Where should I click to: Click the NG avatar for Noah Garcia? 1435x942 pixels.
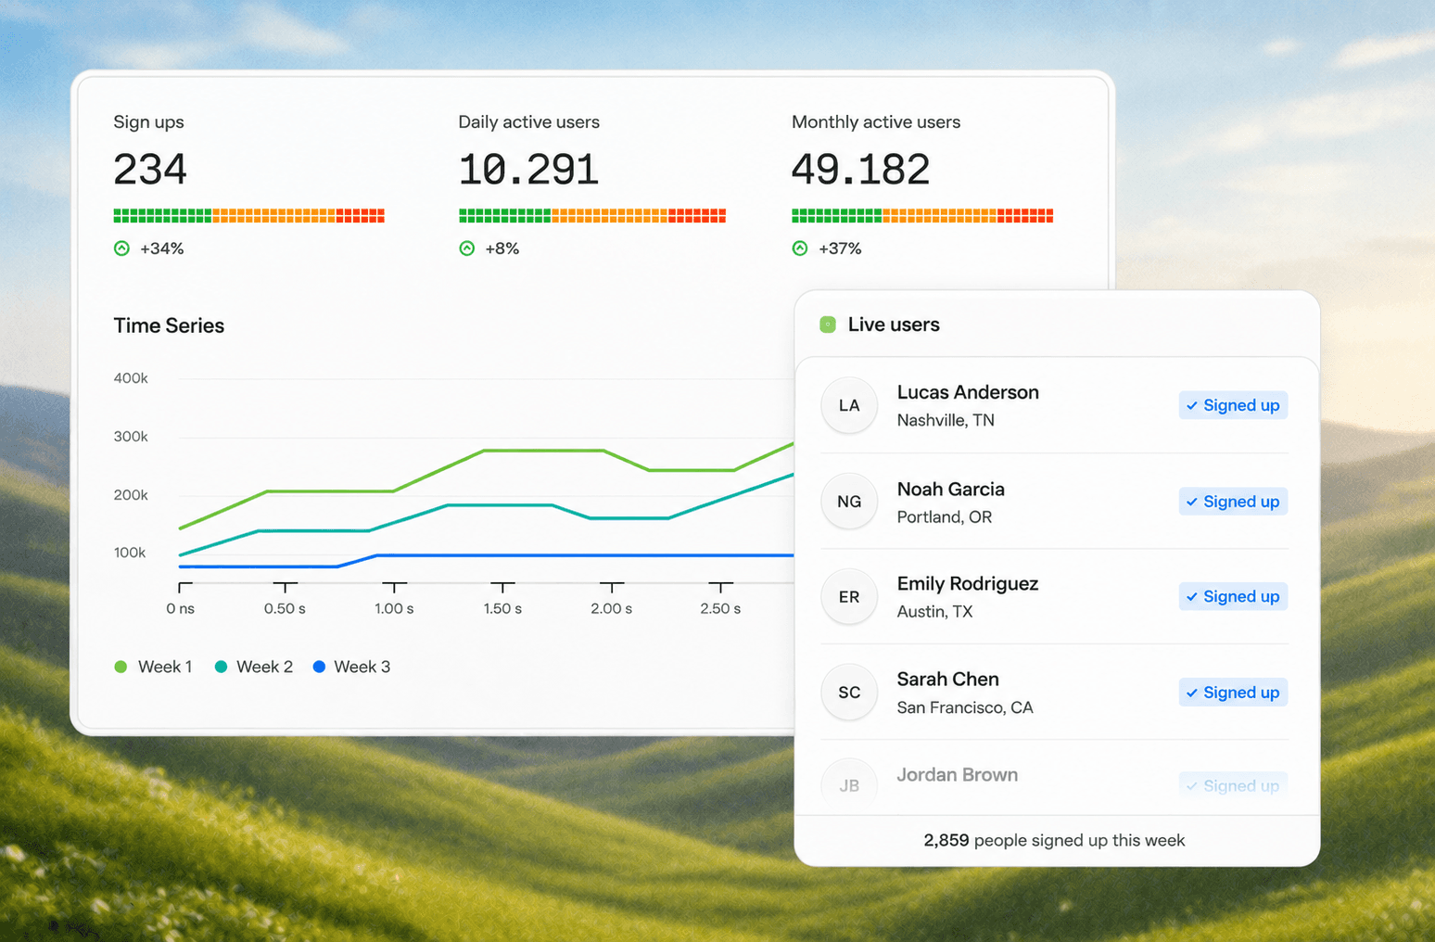pos(849,502)
